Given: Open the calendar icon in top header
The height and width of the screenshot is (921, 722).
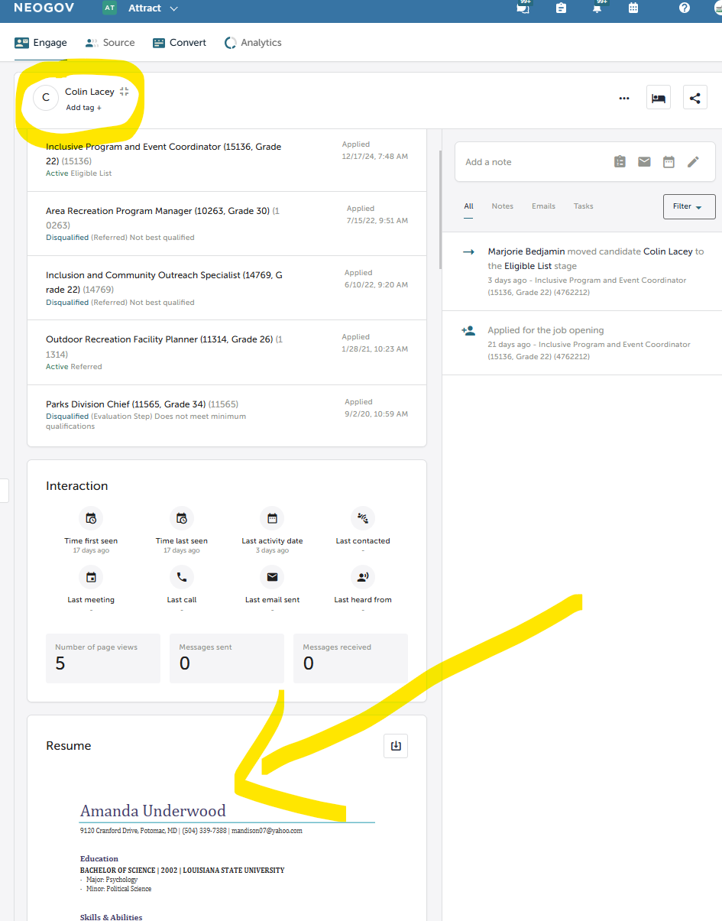Looking at the screenshot, I should coord(633,8).
